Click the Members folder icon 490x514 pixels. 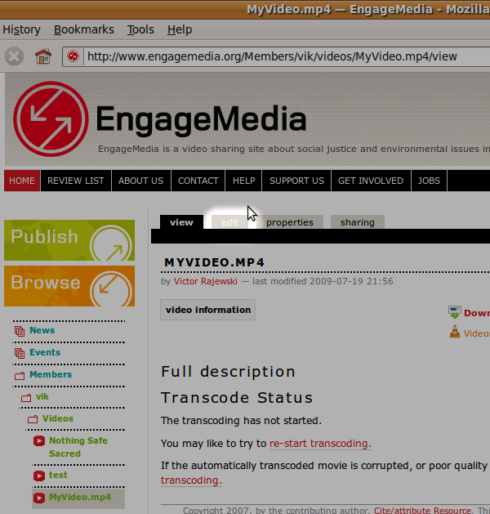(x=20, y=375)
